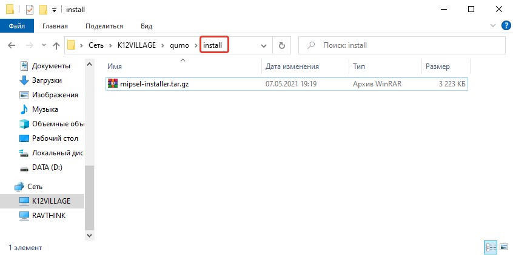
Task: Click the WinRAR archive file icon
Action: pos(113,84)
